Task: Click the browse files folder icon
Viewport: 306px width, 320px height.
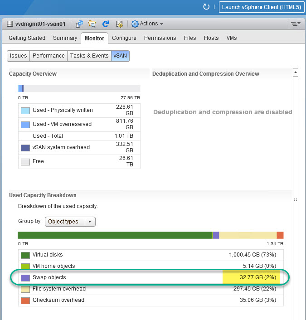Action: [92, 24]
